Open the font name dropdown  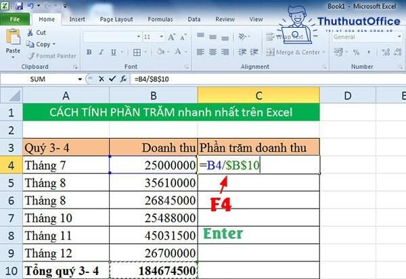pyautogui.click(x=139, y=37)
